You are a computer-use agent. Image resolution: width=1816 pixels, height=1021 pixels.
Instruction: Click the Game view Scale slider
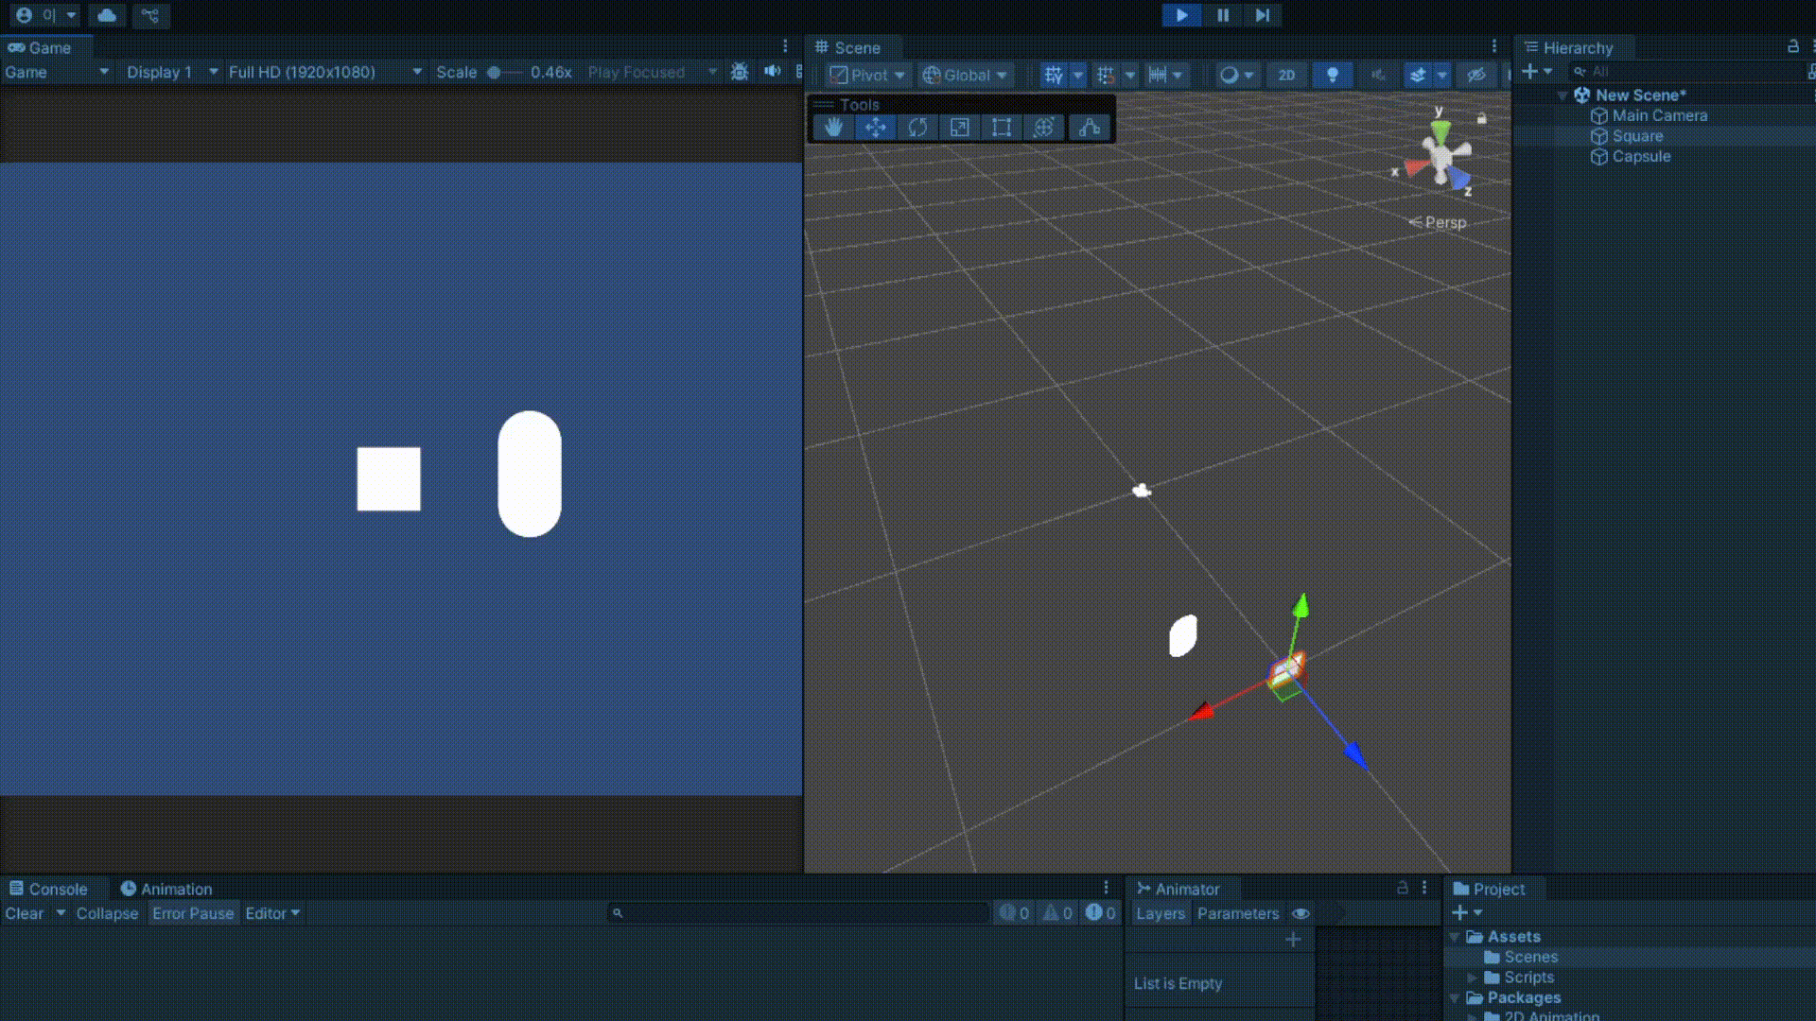click(x=501, y=72)
